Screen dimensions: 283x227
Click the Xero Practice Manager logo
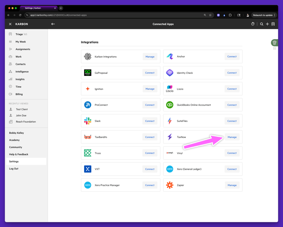[88, 185]
